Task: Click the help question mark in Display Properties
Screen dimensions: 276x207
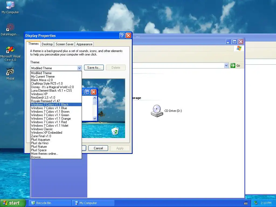Action: click(x=122, y=36)
